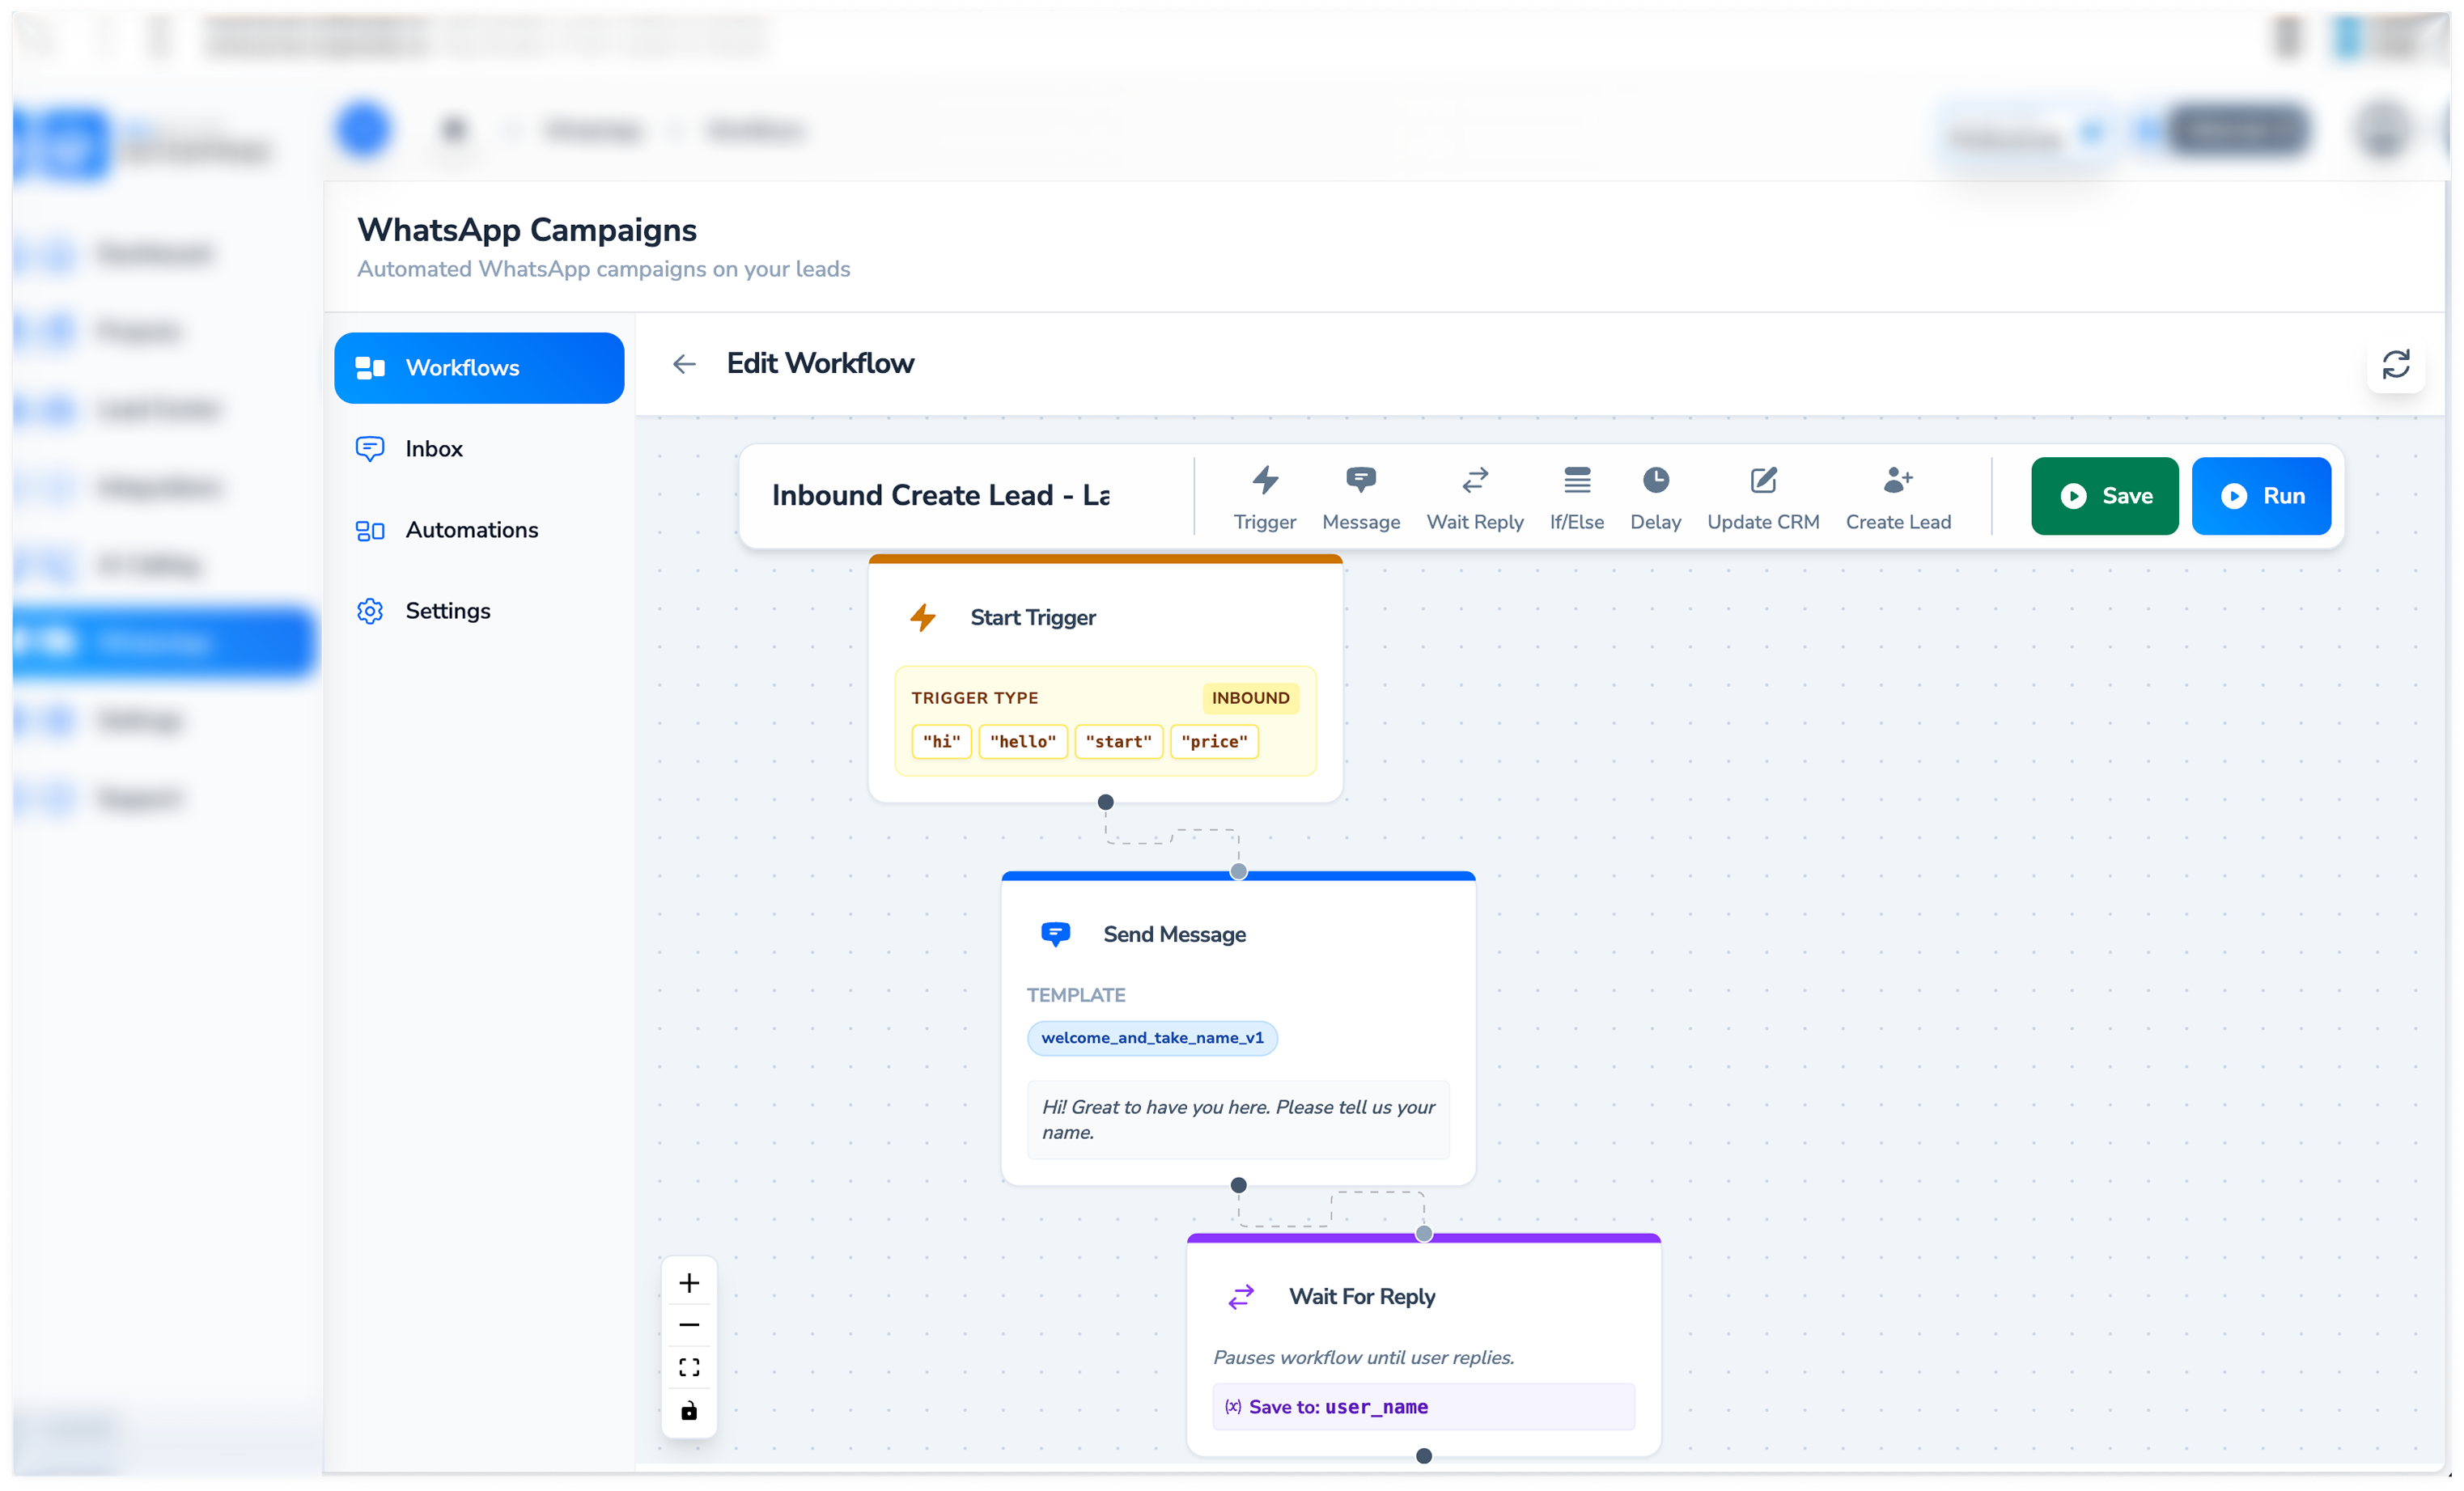Switch to the Automations tab
Image resolution: width=2464 pixels, height=1491 pixels.
click(471, 530)
